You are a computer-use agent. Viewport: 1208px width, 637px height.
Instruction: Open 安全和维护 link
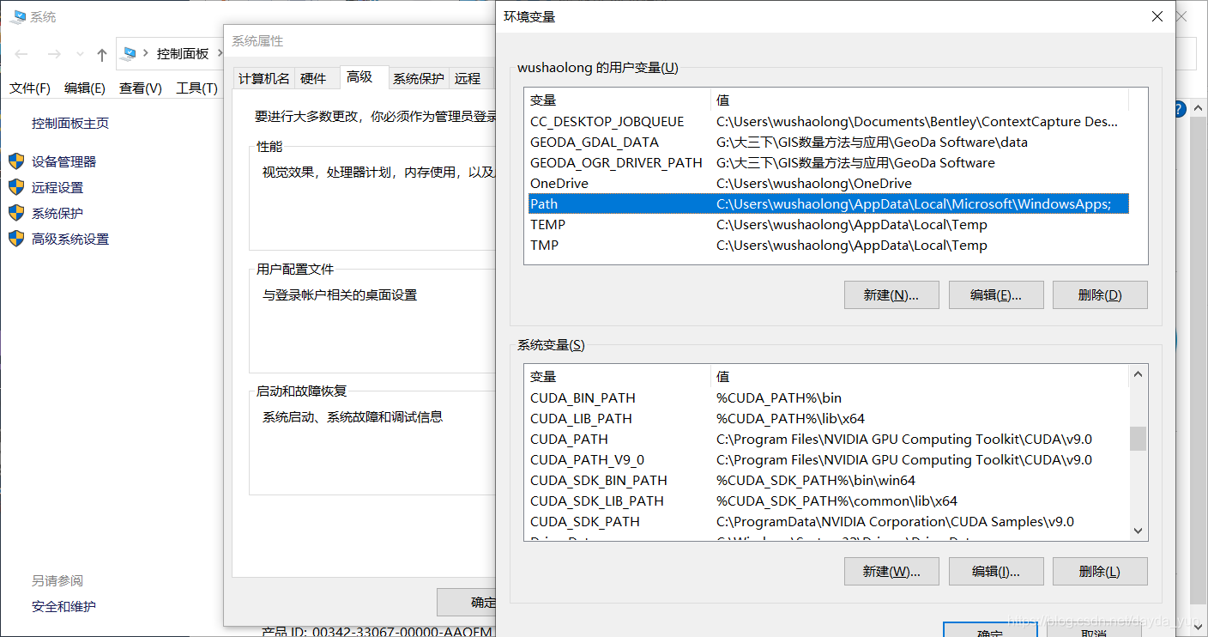click(63, 606)
